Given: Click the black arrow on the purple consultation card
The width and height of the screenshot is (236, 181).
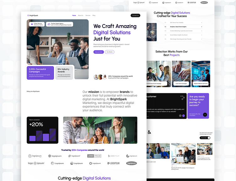Looking at the screenshot, I should coord(205,115).
